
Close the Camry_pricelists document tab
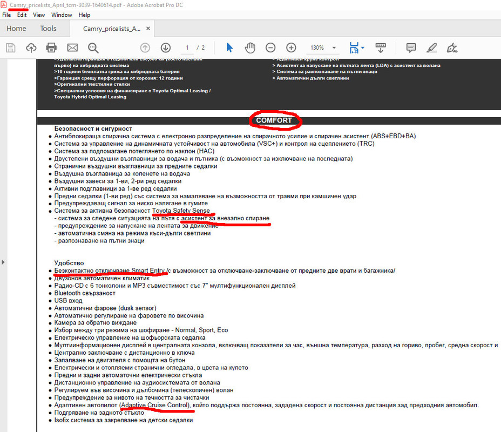(148, 29)
